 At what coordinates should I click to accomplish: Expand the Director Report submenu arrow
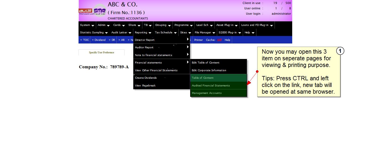(x=188, y=39)
